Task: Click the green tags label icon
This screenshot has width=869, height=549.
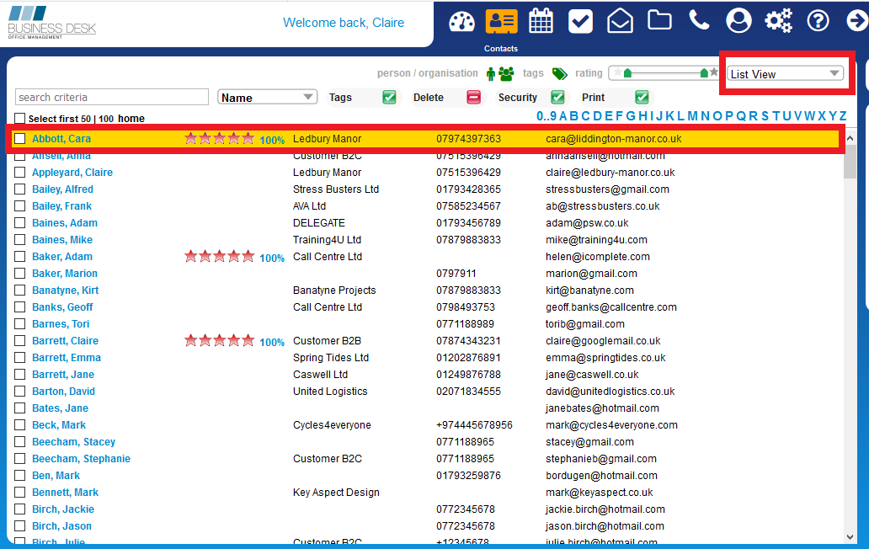Action: coord(558,73)
